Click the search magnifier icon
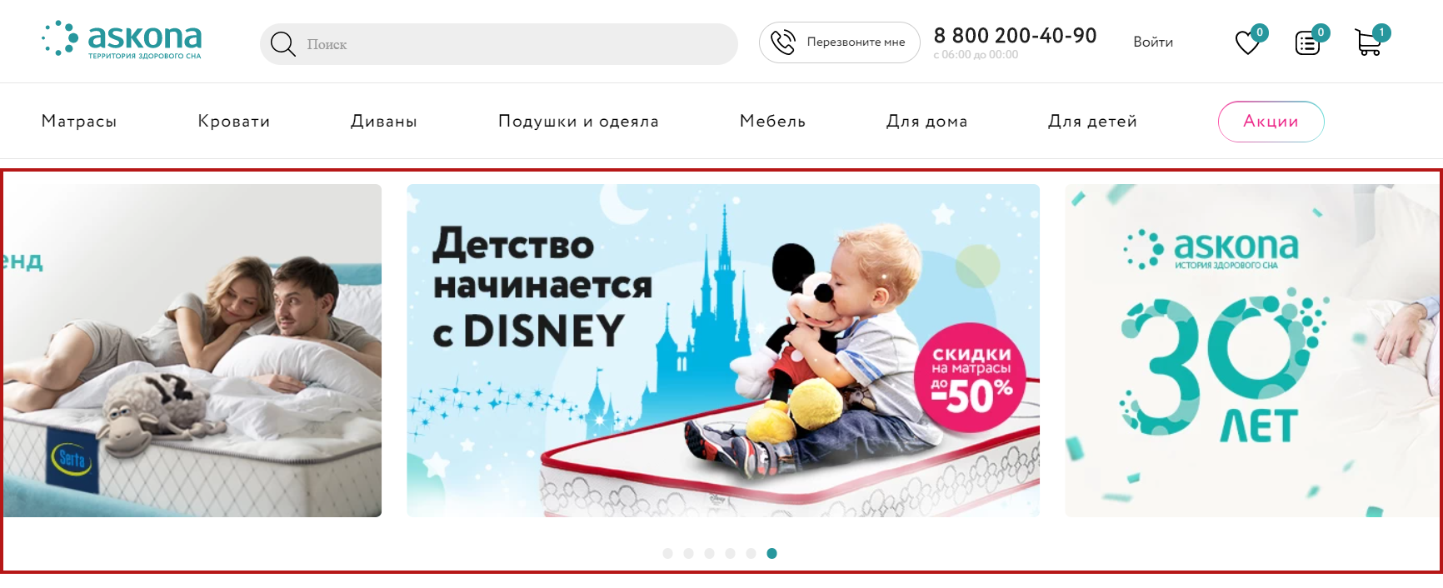This screenshot has height=588, width=1443. click(283, 44)
